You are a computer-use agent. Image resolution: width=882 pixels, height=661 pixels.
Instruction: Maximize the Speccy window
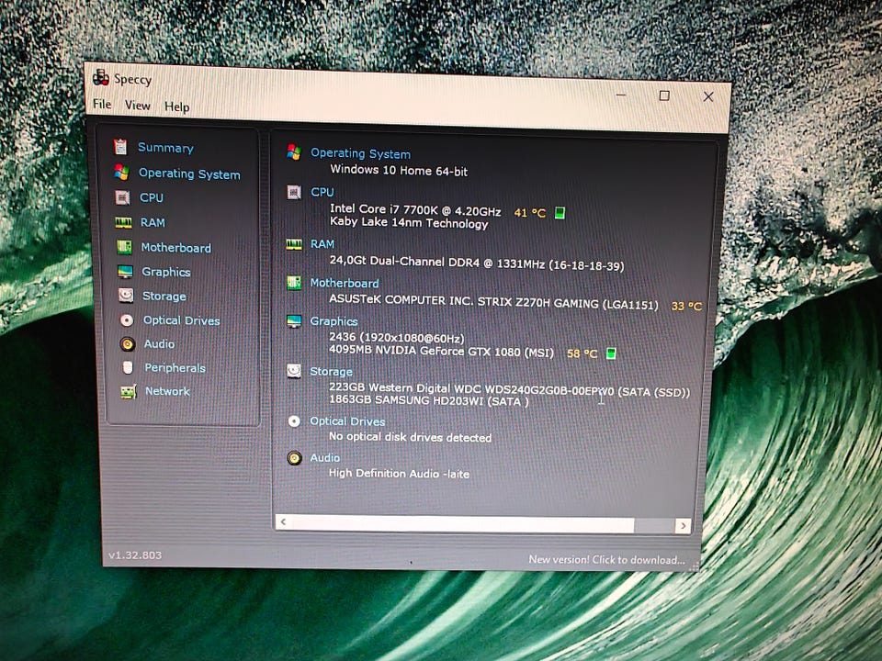[663, 95]
